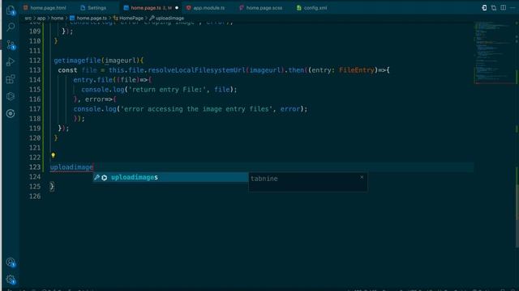519x291 pixels.
Task: Open the Search view icon
Action: (x=11, y=27)
